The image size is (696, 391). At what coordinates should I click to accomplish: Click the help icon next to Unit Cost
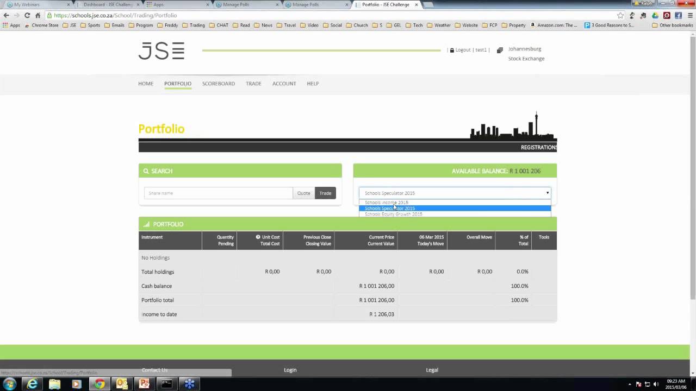(x=258, y=237)
